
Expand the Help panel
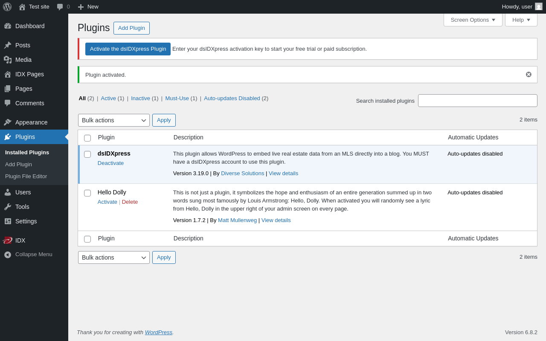click(x=521, y=20)
